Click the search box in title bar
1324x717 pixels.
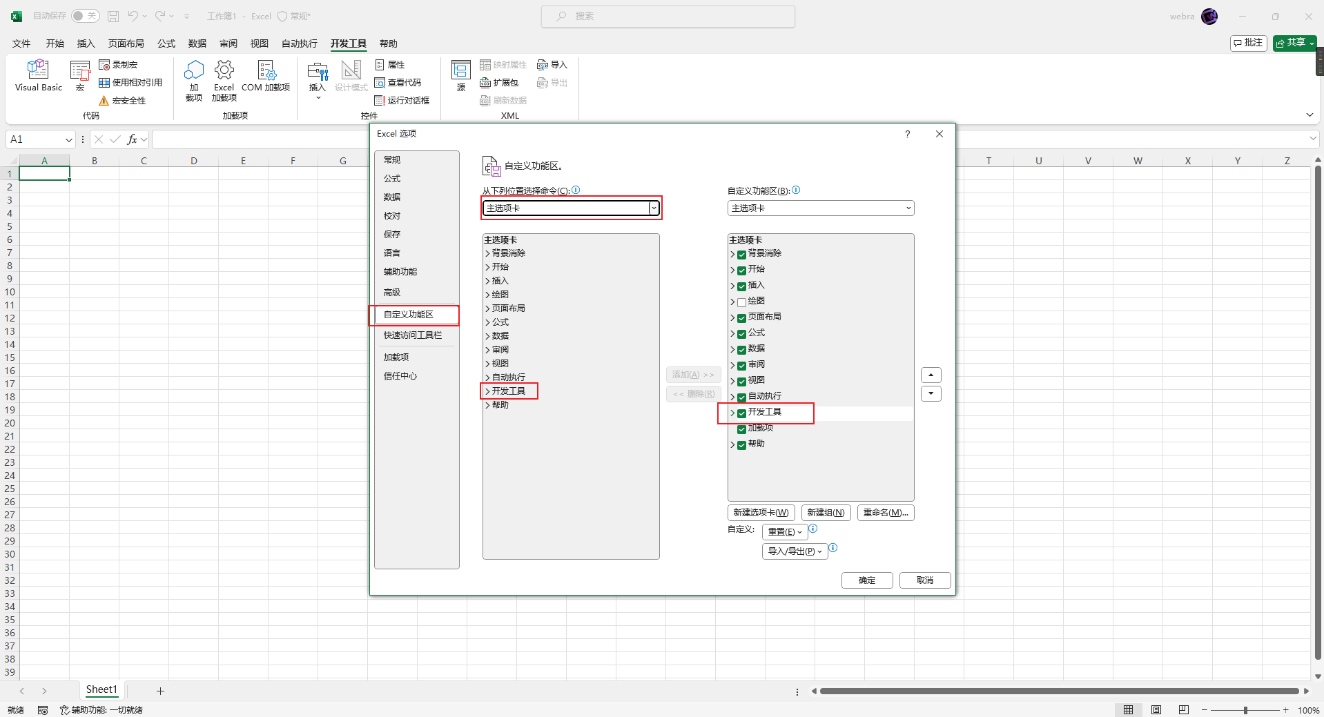668,16
